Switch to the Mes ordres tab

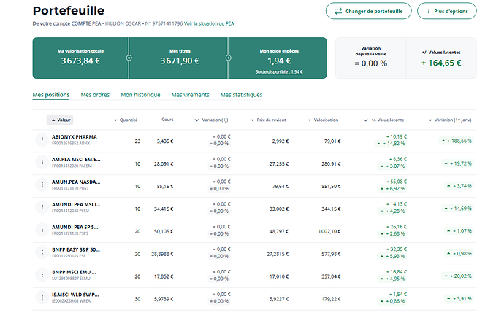(95, 95)
